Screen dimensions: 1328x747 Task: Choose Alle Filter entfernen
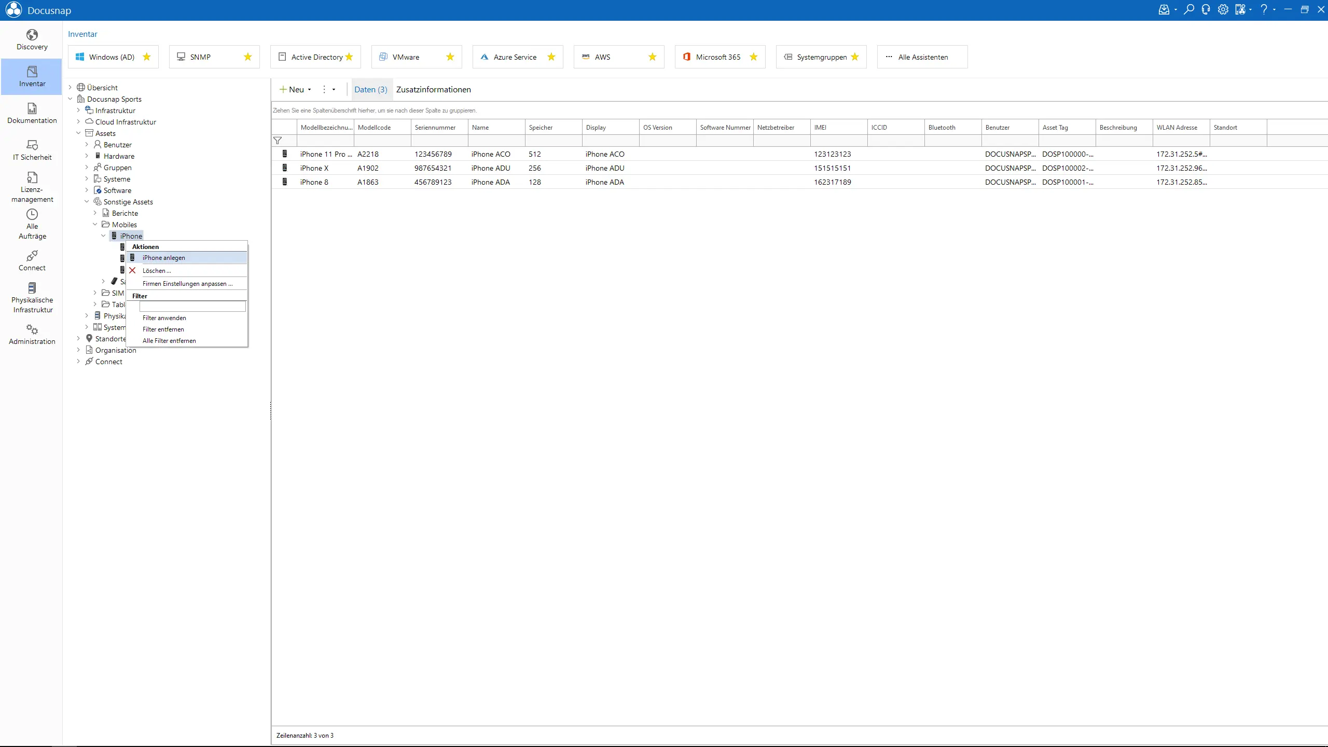point(187,341)
